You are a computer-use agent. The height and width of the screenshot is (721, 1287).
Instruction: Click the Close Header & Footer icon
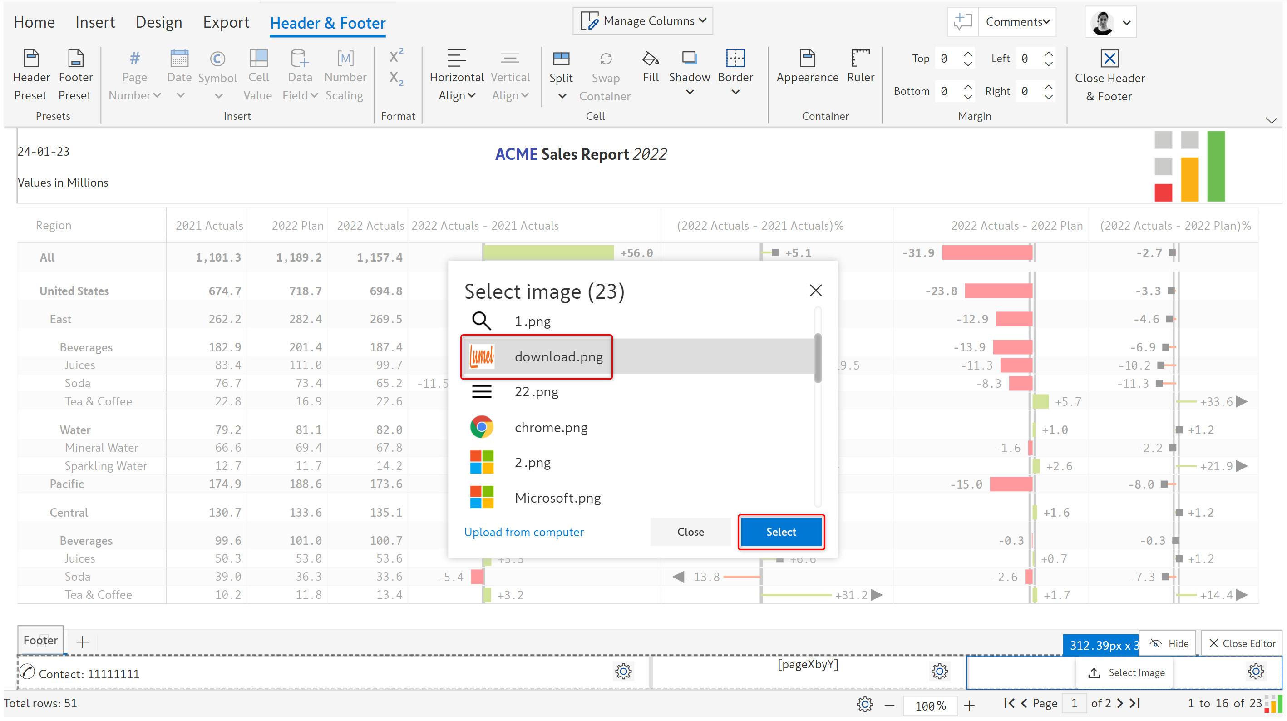pos(1109,59)
